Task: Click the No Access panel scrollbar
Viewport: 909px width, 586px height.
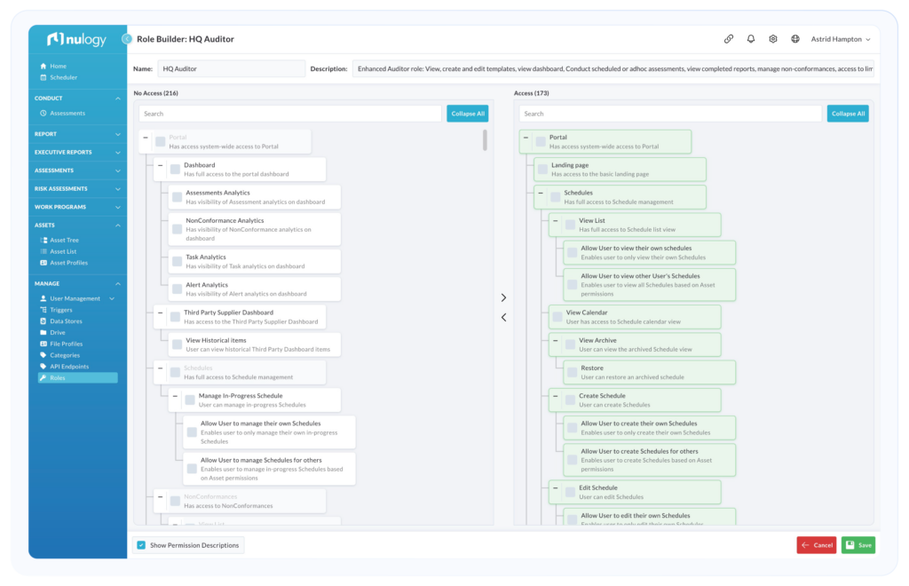Action: coord(485,140)
